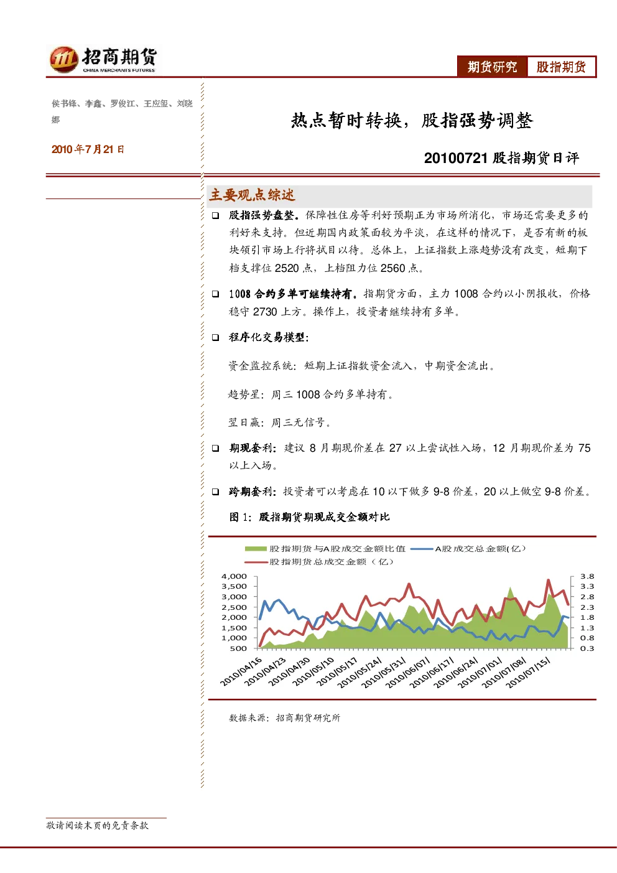617x873 pixels.
Task: Click the blue legend line for A股成交总金额
Action: point(422,549)
